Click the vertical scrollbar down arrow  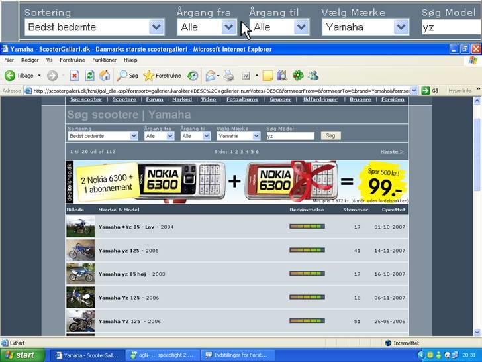coord(477,333)
